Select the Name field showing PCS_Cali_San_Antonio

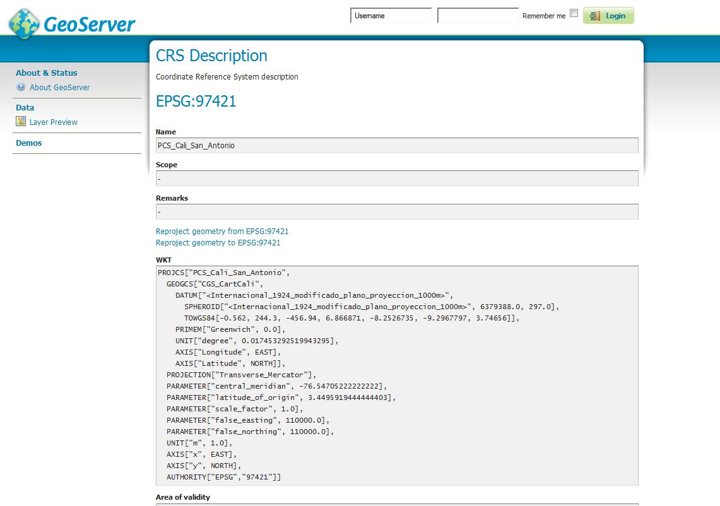[396, 145]
